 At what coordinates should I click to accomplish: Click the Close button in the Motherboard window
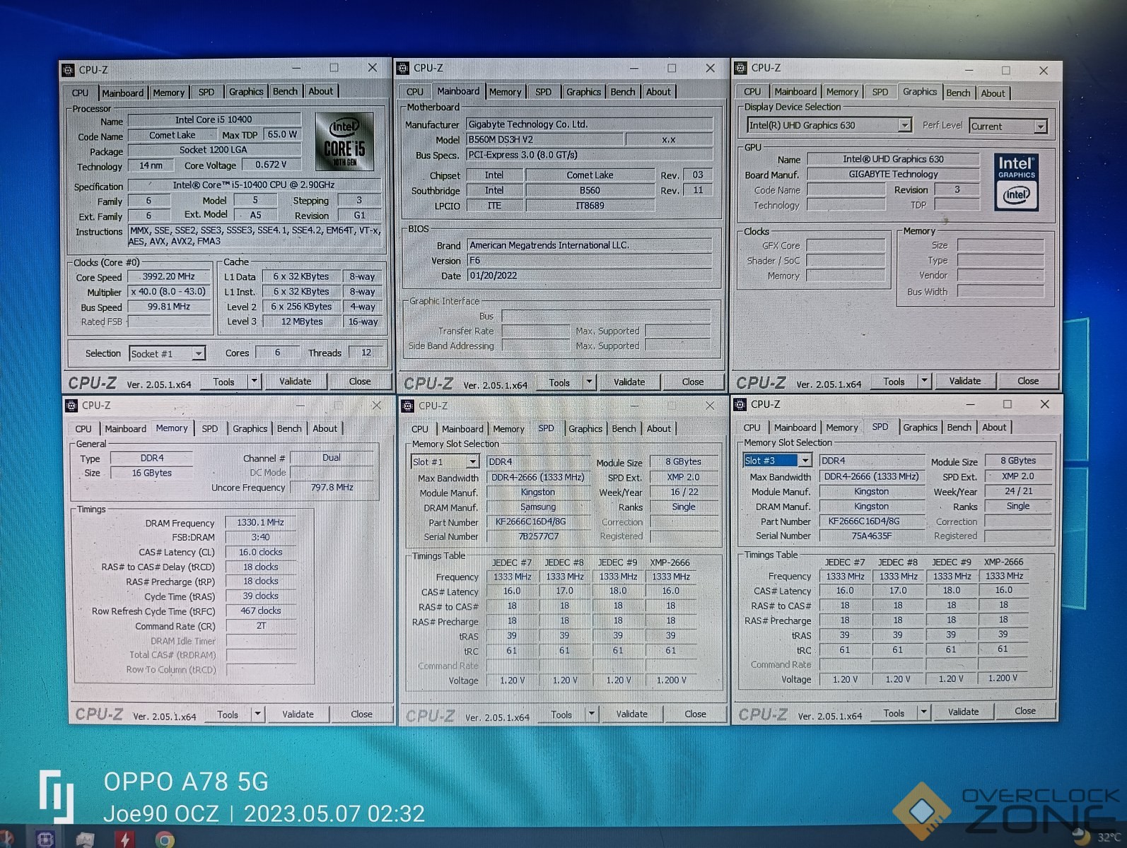point(693,382)
